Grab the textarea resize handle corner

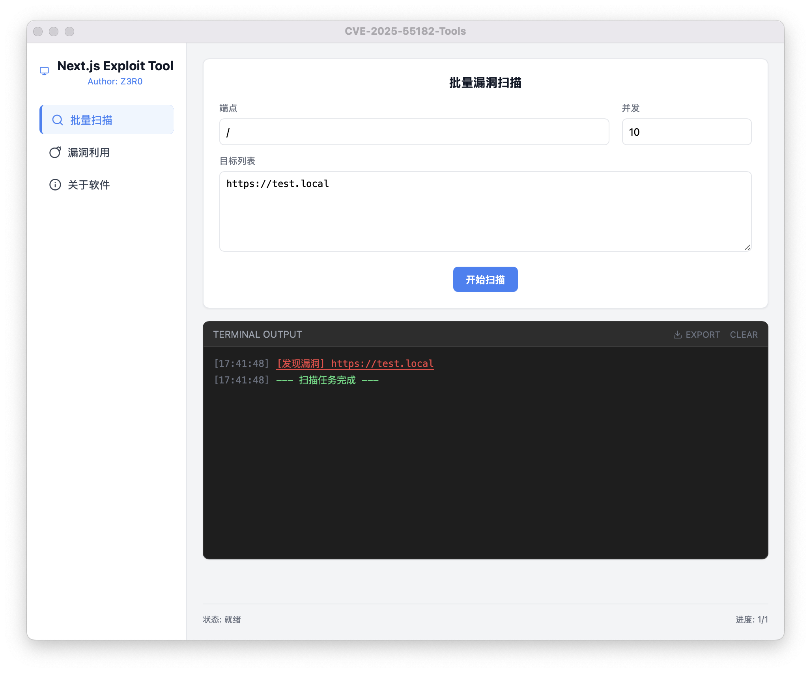[747, 247]
